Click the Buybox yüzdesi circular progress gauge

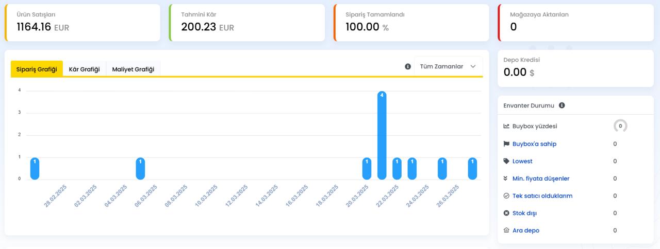620,126
